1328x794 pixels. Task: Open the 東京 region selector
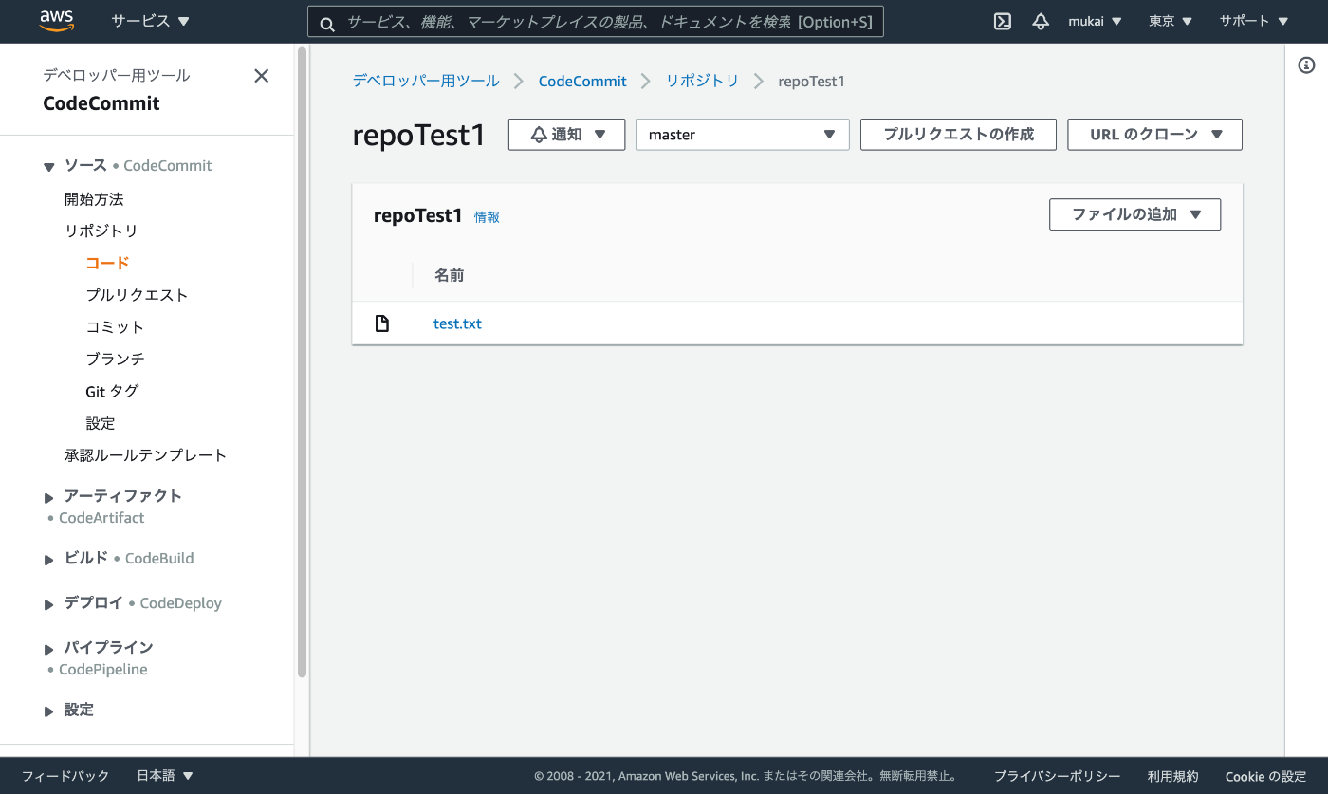tap(1171, 22)
